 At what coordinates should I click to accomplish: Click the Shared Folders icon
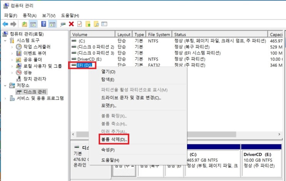pos(18,60)
